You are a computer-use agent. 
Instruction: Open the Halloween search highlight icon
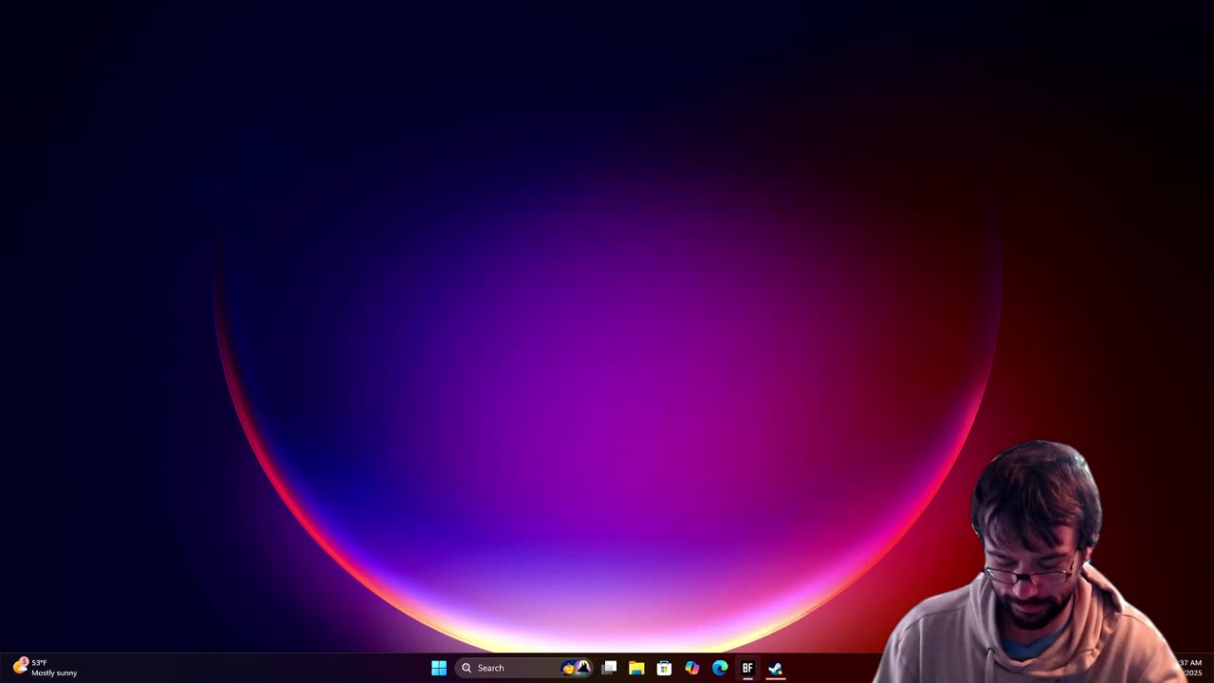(577, 668)
